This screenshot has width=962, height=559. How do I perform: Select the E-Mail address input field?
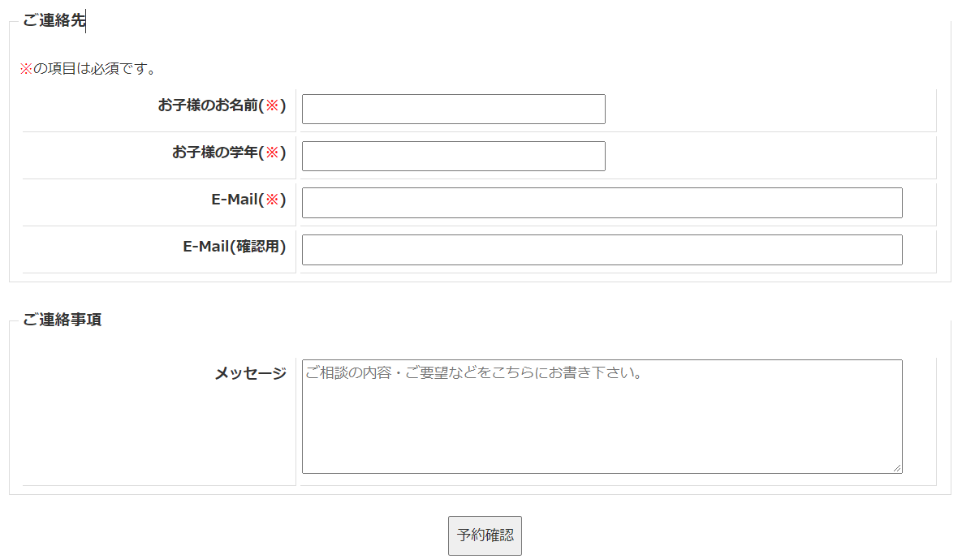(602, 203)
